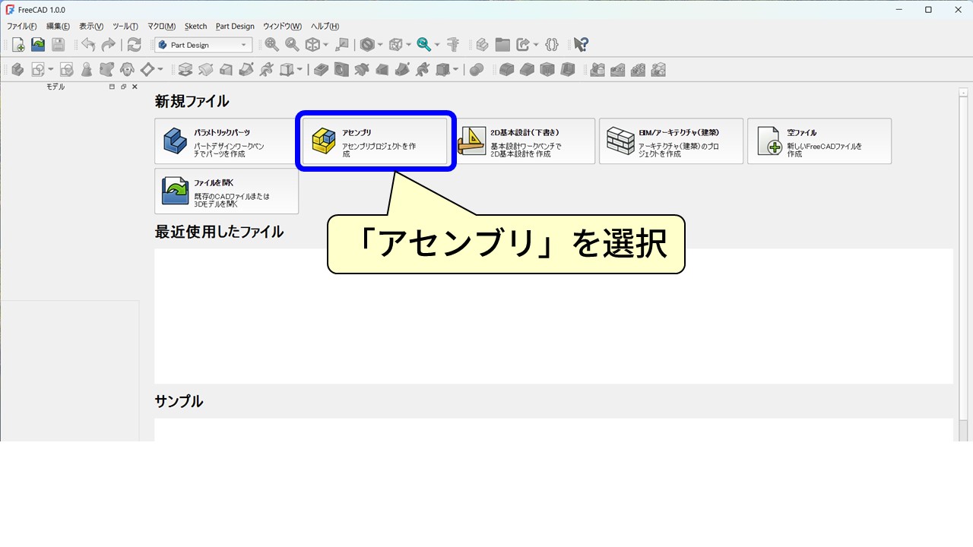Viewport: 973px width, 547px height.
Task: Open the ヘルプ(H) menu
Action: tap(325, 26)
